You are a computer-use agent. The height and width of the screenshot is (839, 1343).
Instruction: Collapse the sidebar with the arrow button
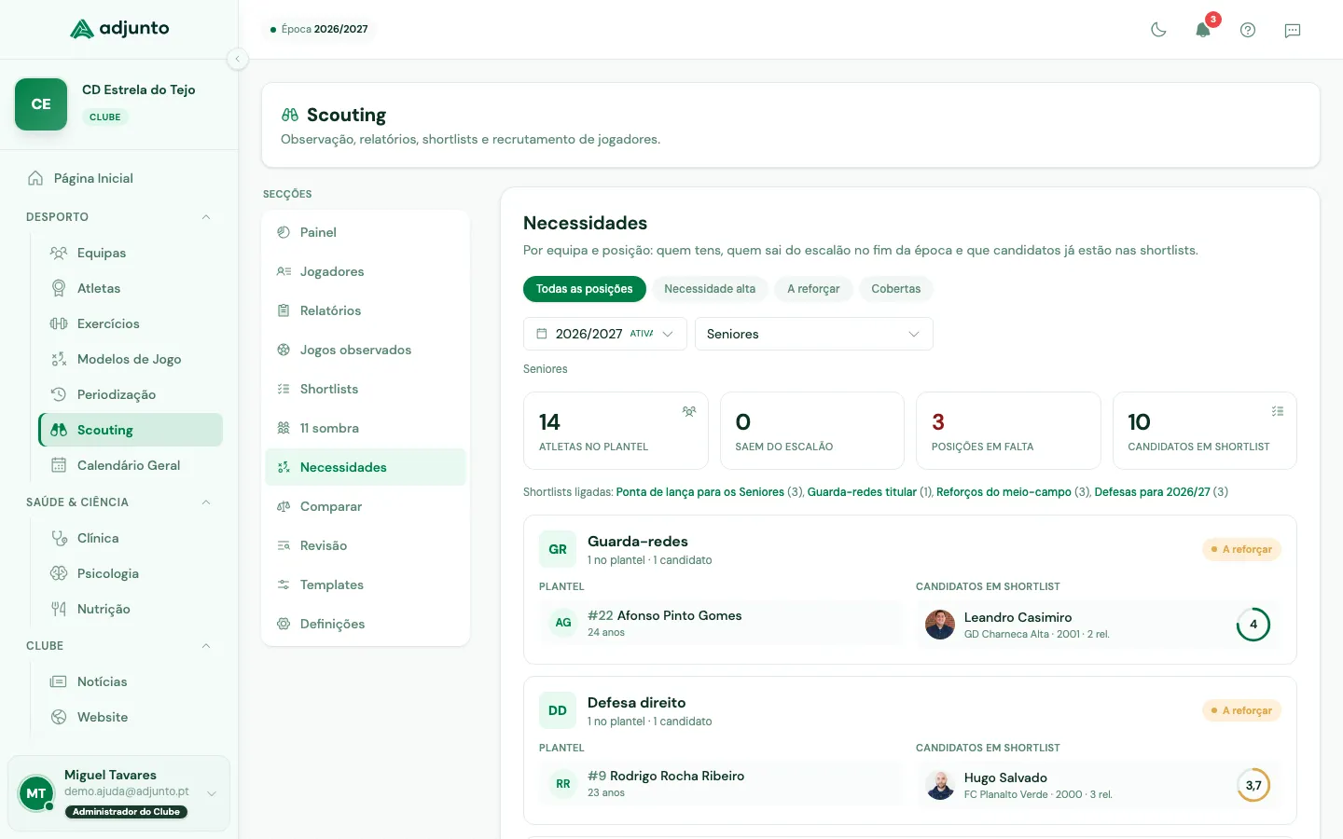pyautogui.click(x=238, y=59)
